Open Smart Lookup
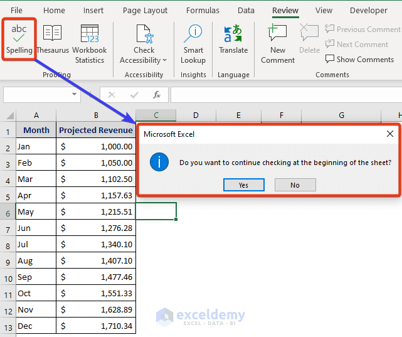The height and width of the screenshot is (337, 402). pos(193,43)
